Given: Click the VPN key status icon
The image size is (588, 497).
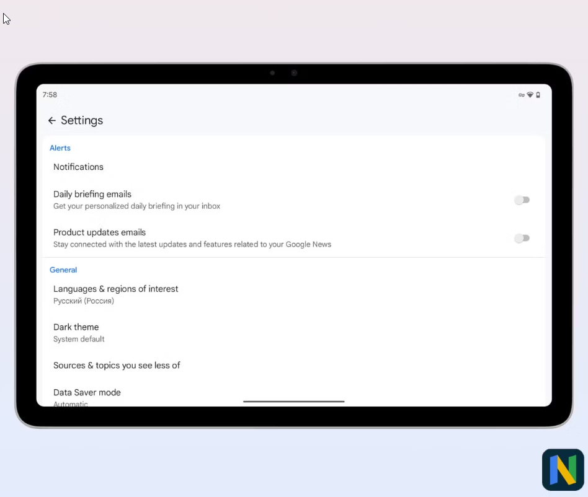Looking at the screenshot, I should click(x=522, y=95).
